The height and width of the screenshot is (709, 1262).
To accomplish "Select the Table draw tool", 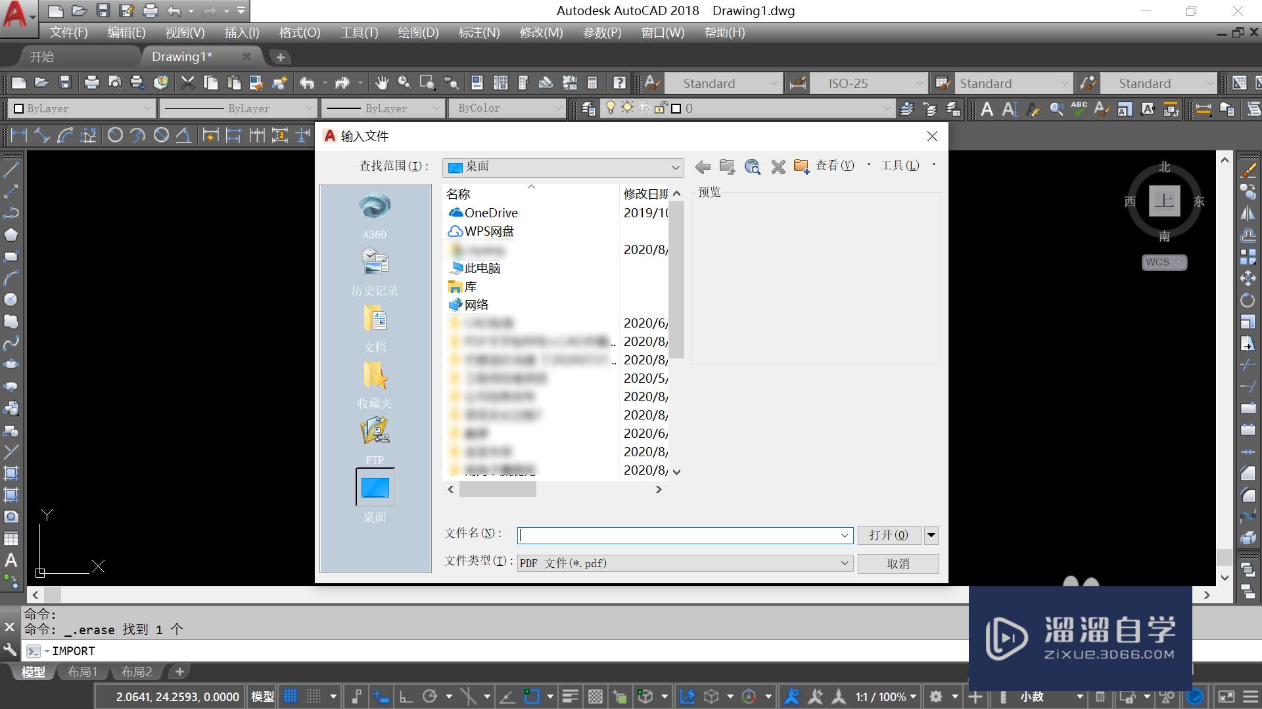I will [11, 538].
